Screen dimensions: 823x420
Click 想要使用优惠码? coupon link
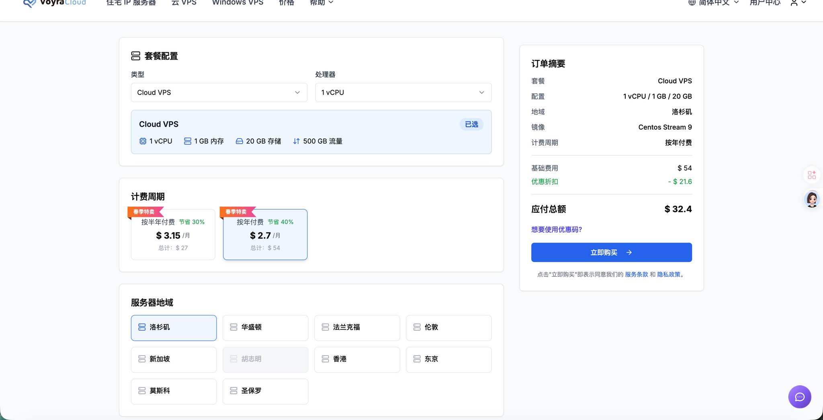(x=557, y=229)
